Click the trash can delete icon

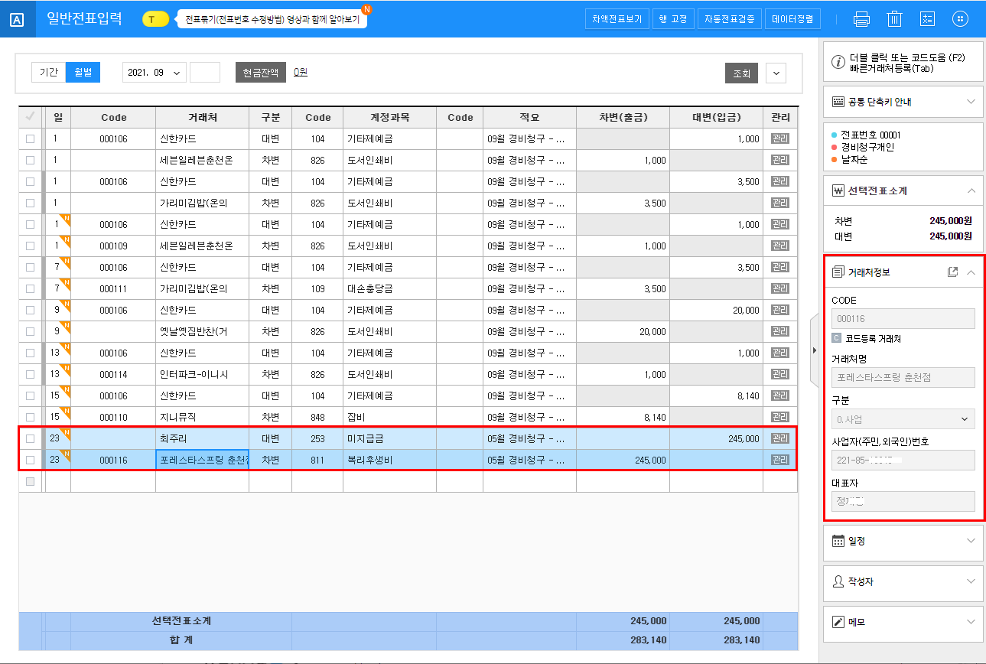tap(894, 19)
